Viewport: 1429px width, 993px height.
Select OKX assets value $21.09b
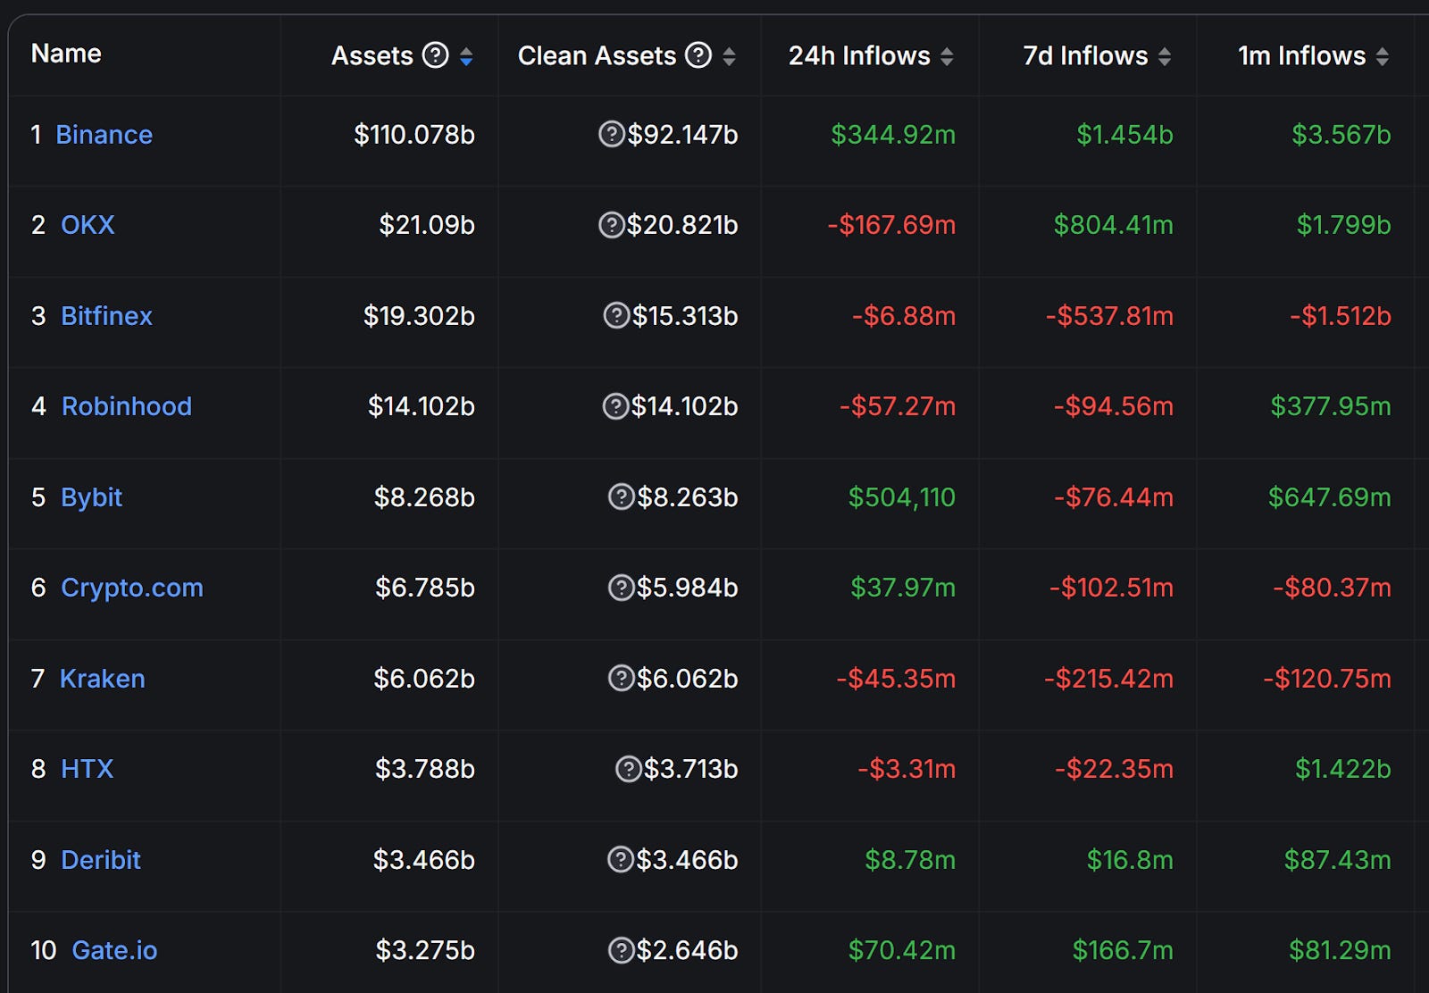click(427, 225)
